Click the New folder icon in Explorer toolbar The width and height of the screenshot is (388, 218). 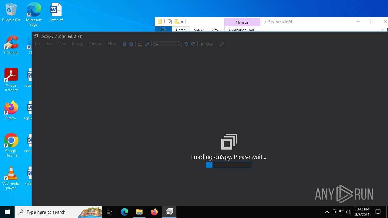pyautogui.click(x=176, y=22)
